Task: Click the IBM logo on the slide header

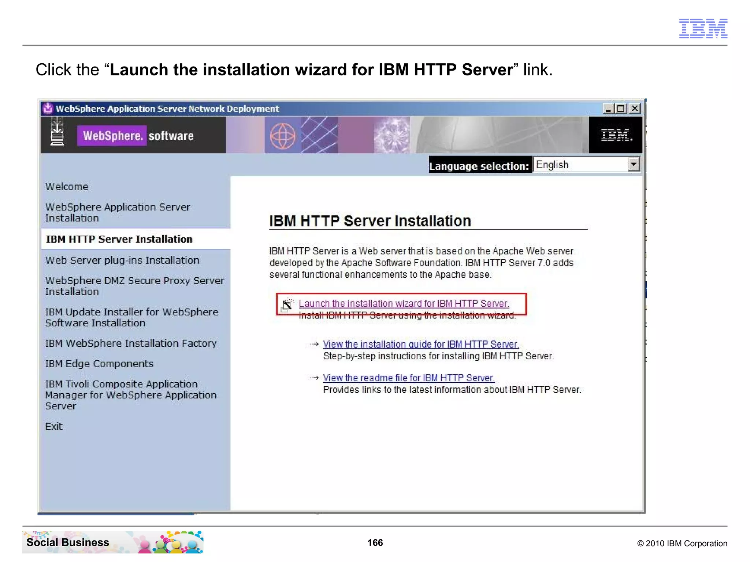Action: tap(703, 28)
